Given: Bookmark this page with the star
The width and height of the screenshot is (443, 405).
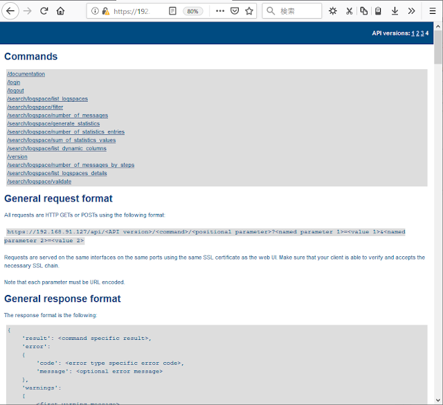Looking at the screenshot, I should (249, 11).
